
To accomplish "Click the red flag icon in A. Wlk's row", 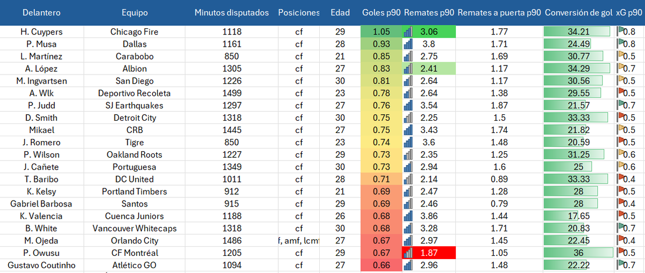I will [x=620, y=93].
